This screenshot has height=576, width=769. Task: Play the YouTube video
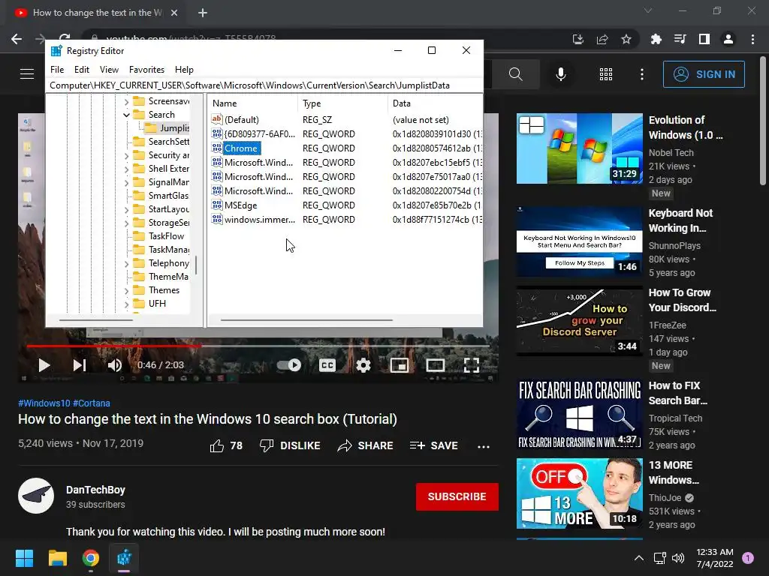(44, 365)
